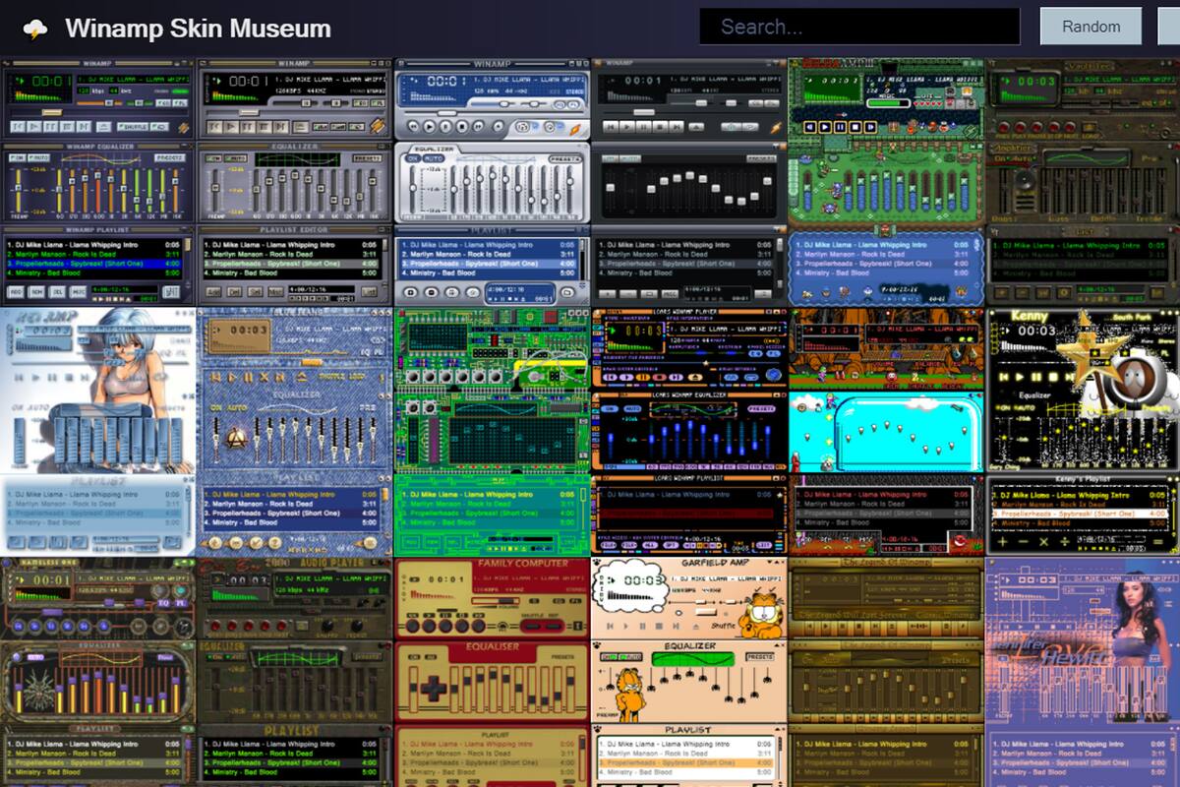
Task: Open the Zelda pixel-art skin thumbnail
Action: (885, 182)
